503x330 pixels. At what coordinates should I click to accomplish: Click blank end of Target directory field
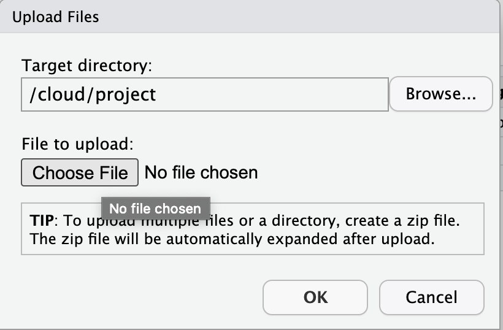click(307, 94)
